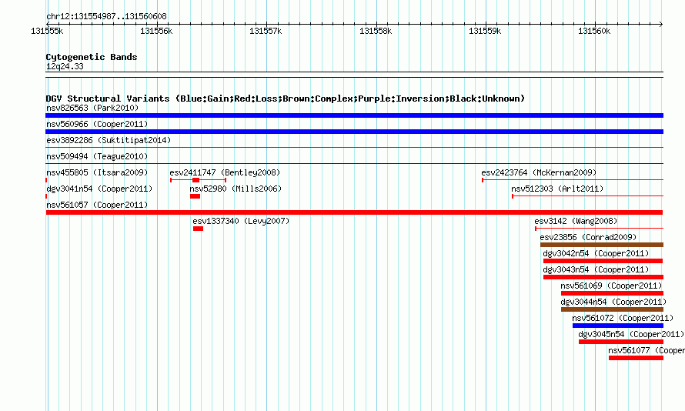
Task: Open esv3142 (Wang2008) label
Action: (x=576, y=221)
